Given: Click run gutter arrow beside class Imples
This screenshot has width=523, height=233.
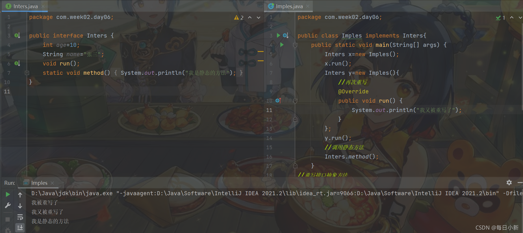Looking at the screenshot, I should pyautogui.click(x=279, y=35).
